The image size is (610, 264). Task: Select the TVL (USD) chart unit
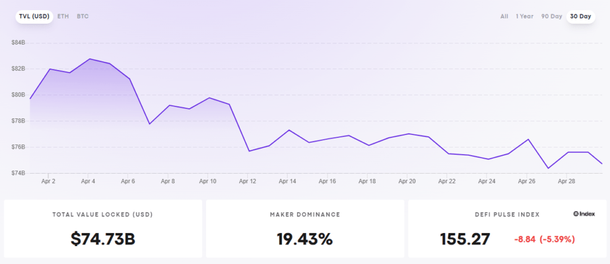click(33, 16)
